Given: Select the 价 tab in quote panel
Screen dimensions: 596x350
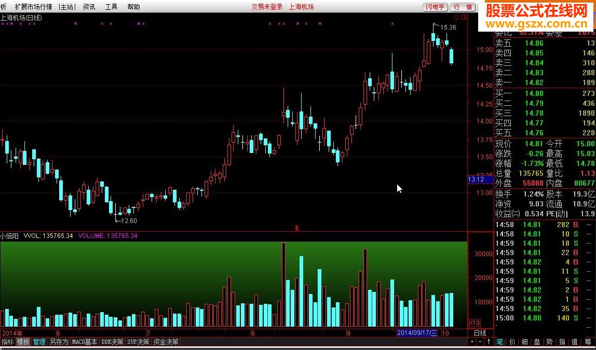Looking at the screenshot, I should coord(512,342).
